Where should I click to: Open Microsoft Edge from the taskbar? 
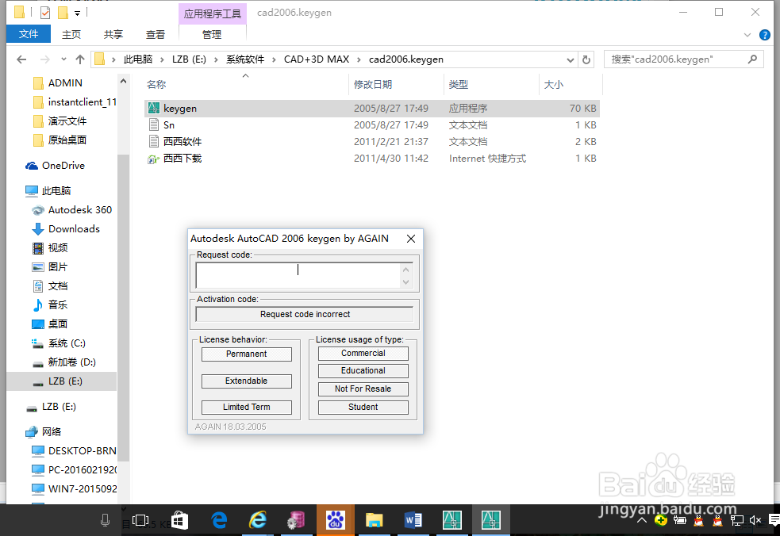[218, 520]
